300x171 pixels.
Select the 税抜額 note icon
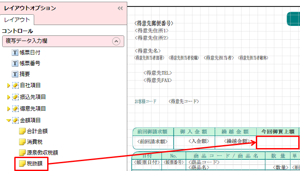[x=22, y=164]
